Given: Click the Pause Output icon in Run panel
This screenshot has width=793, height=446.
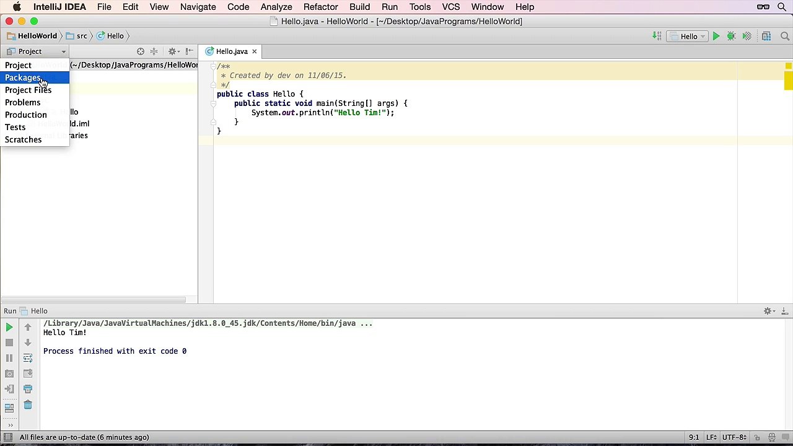Looking at the screenshot, I should click(x=9, y=358).
